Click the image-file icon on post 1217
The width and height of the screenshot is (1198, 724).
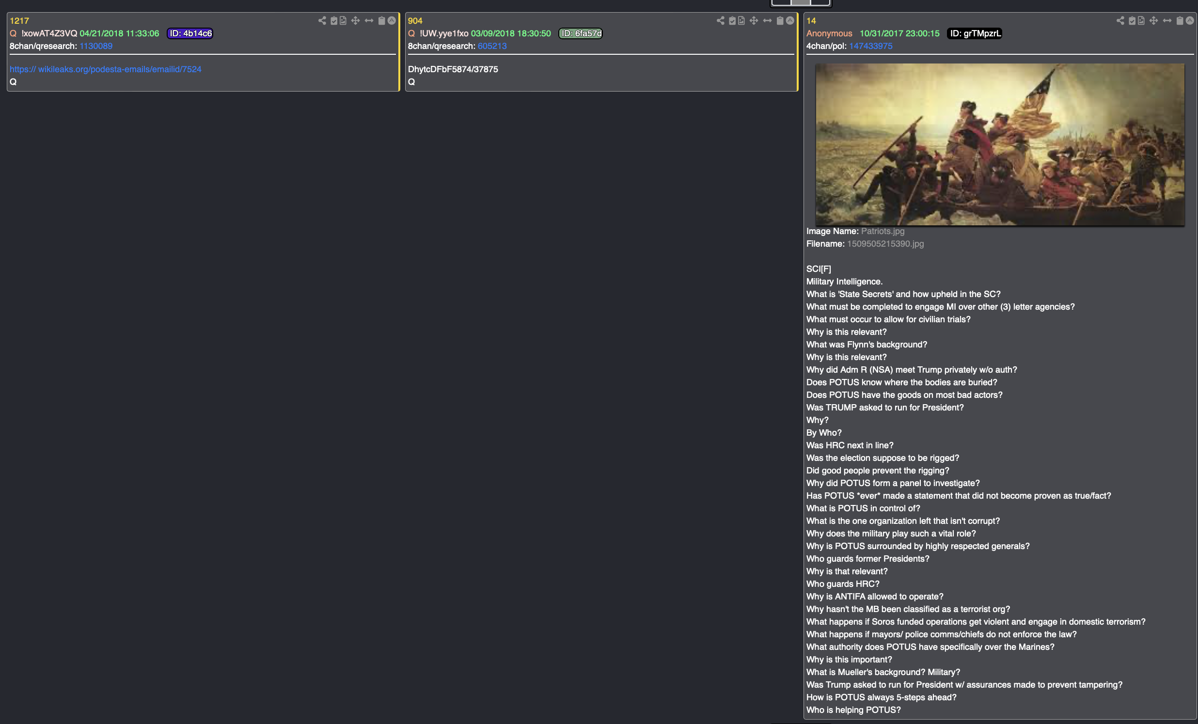tap(343, 20)
